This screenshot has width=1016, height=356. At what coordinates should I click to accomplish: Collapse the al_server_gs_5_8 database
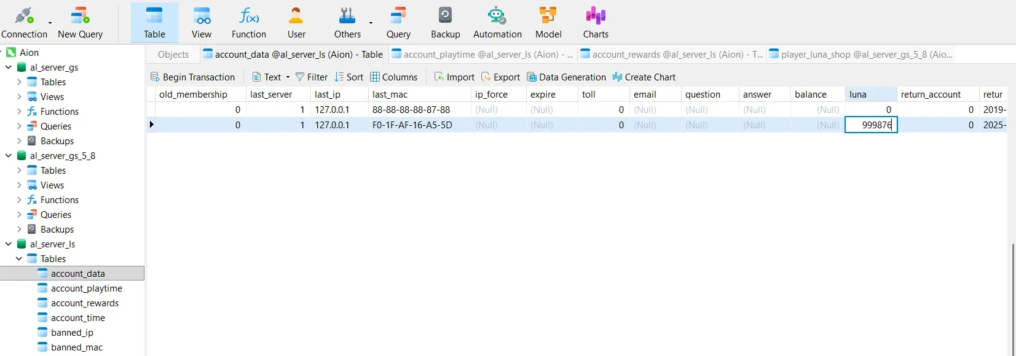click(x=9, y=155)
